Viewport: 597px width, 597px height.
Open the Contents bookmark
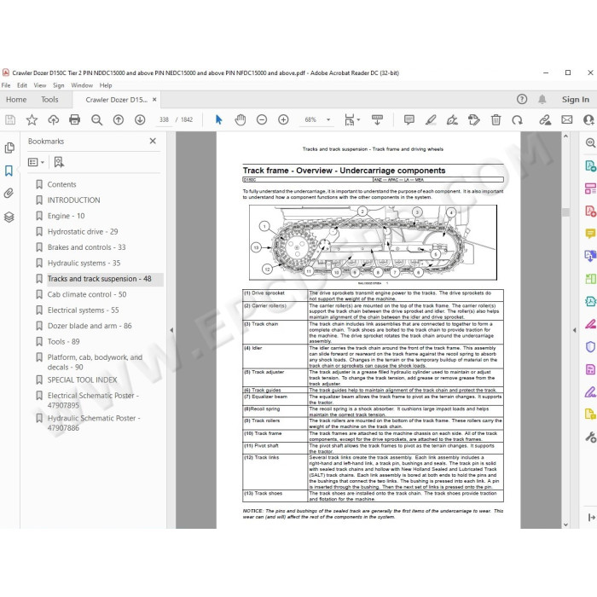pos(61,184)
